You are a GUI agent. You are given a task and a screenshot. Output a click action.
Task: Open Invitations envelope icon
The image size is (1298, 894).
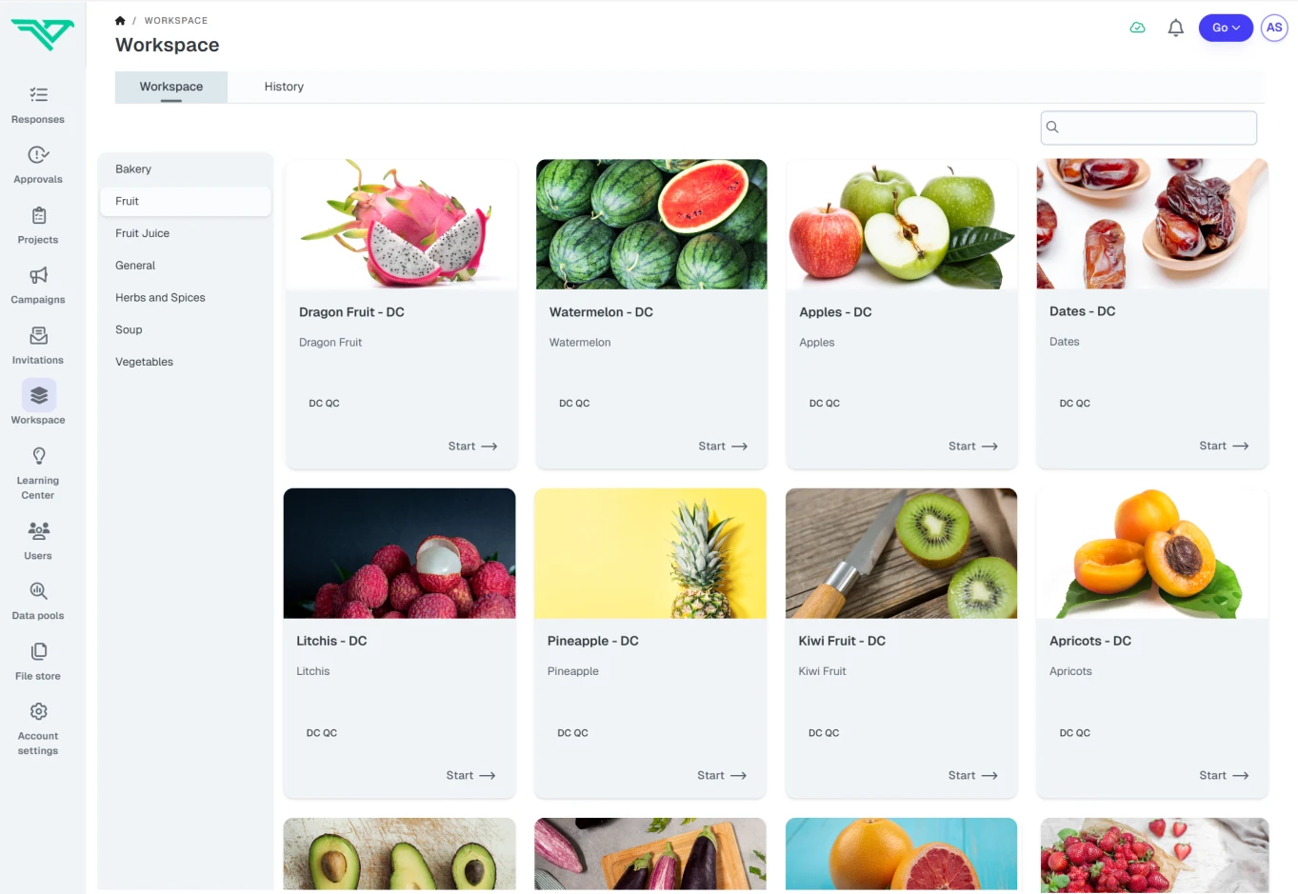point(38,335)
